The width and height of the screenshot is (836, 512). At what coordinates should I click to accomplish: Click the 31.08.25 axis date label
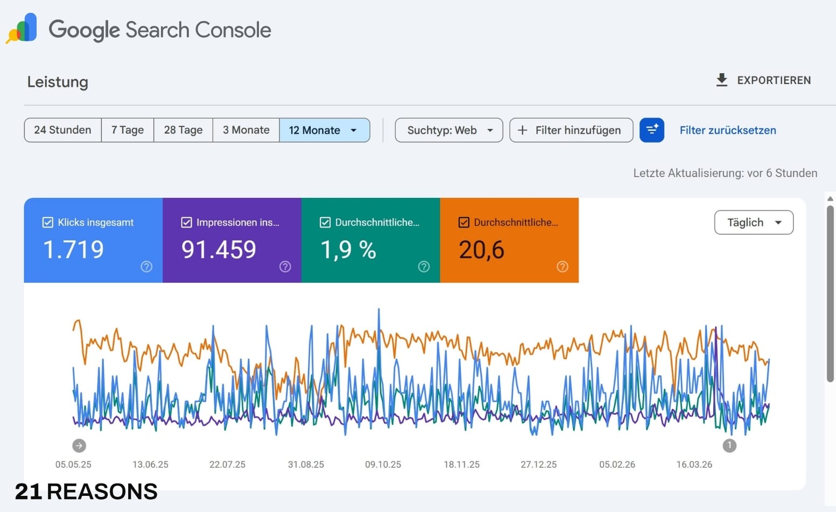(x=306, y=464)
